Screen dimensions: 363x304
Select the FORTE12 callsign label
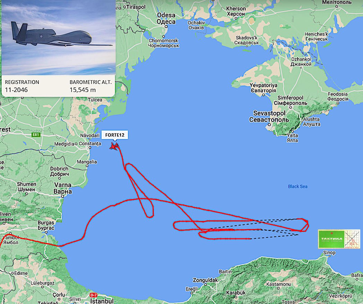click(115, 135)
